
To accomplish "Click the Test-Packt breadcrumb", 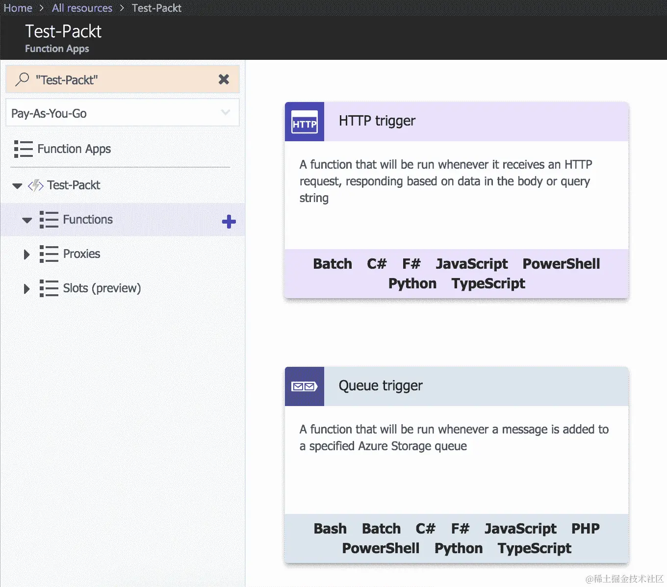I will pos(156,8).
